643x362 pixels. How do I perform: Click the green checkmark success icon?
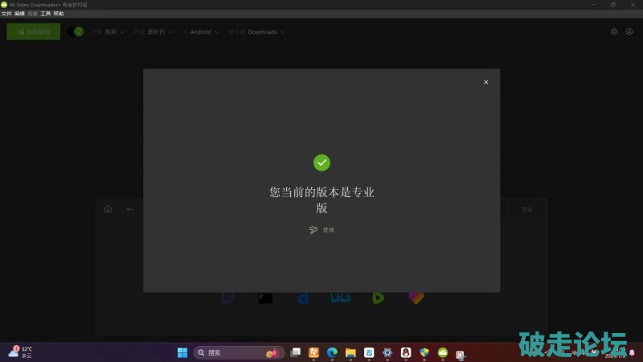click(321, 162)
